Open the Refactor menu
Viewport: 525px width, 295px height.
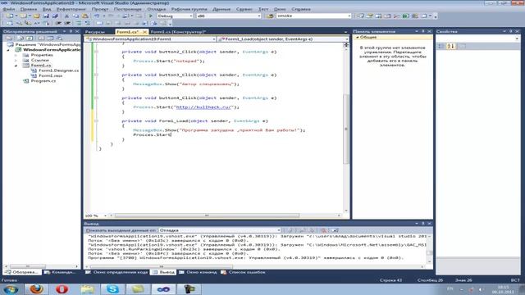click(71, 9)
